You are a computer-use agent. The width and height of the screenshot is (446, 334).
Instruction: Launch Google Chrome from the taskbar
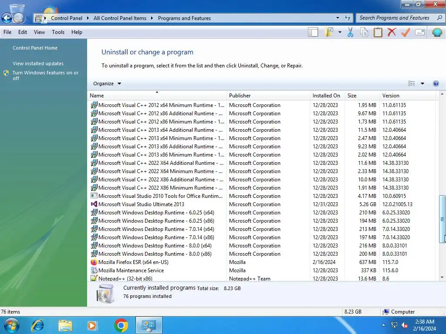pyautogui.click(x=121, y=325)
